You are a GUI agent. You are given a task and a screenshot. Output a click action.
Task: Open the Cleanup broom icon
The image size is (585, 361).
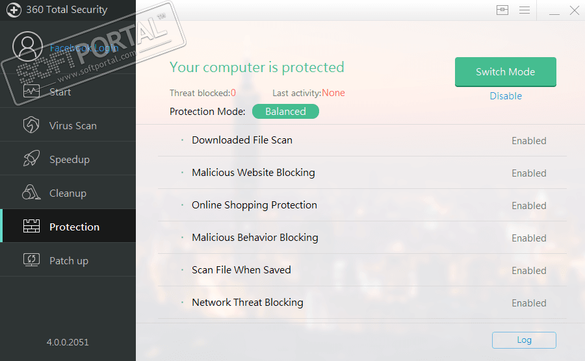point(31,193)
